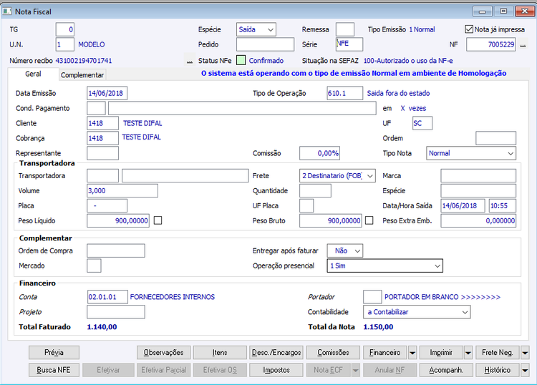Switch to the Geral tab

[33, 74]
